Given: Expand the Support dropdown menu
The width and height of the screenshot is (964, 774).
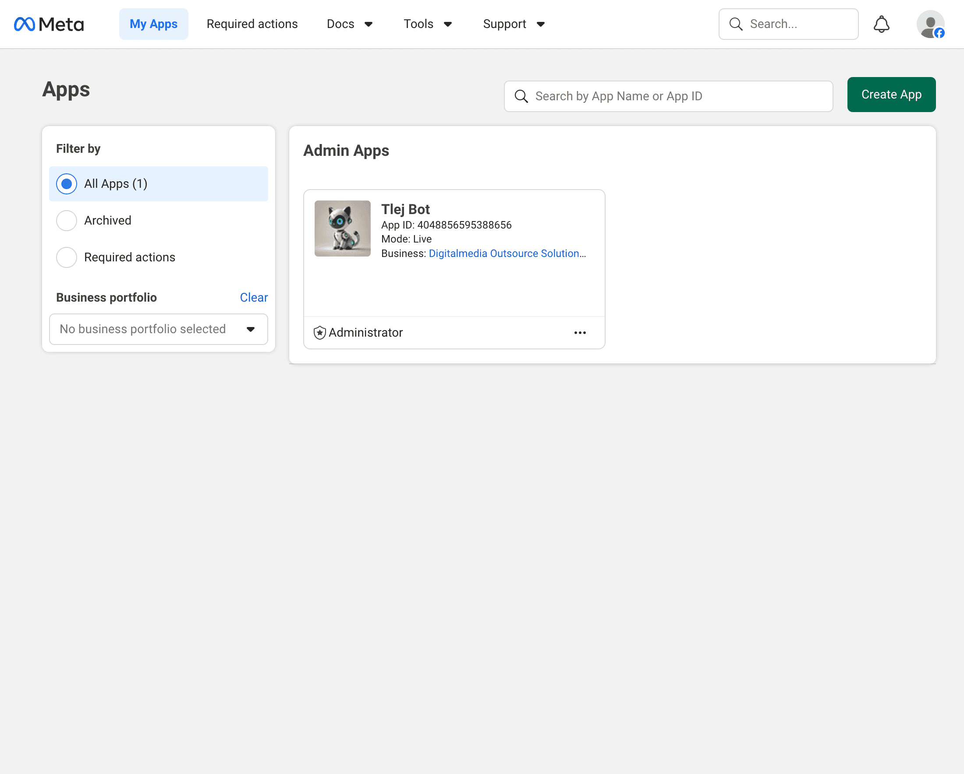Looking at the screenshot, I should [514, 24].
